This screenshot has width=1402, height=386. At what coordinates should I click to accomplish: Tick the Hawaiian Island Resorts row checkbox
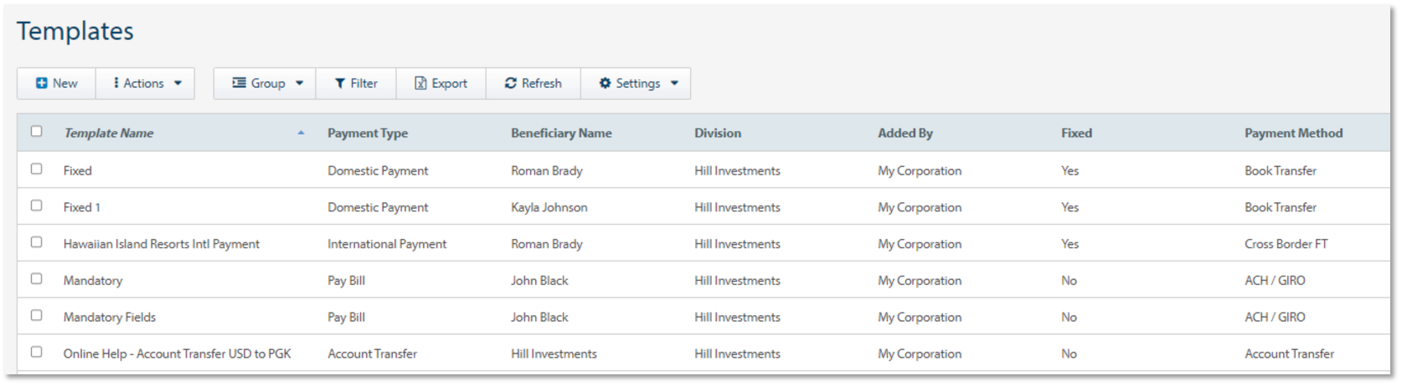coord(36,242)
